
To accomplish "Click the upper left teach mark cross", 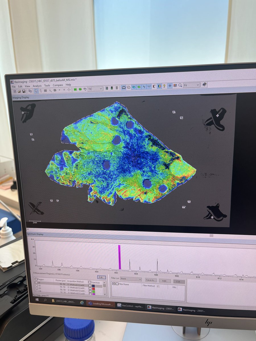I will pyautogui.click(x=23, y=113).
